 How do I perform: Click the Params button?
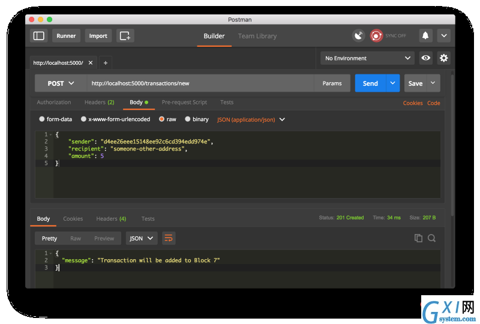pyautogui.click(x=332, y=83)
